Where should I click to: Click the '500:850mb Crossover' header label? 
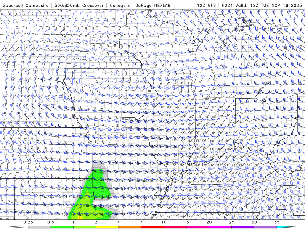(x=79, y=5)
